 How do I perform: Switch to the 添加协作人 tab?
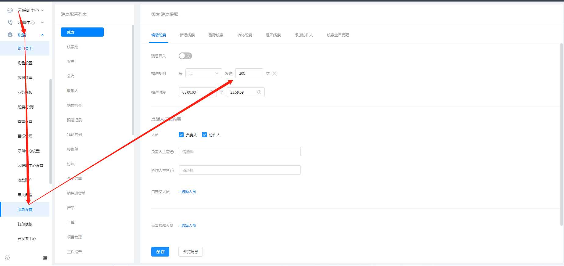(304, 35)
